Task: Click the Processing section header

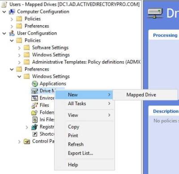Action: click(165, 36)
